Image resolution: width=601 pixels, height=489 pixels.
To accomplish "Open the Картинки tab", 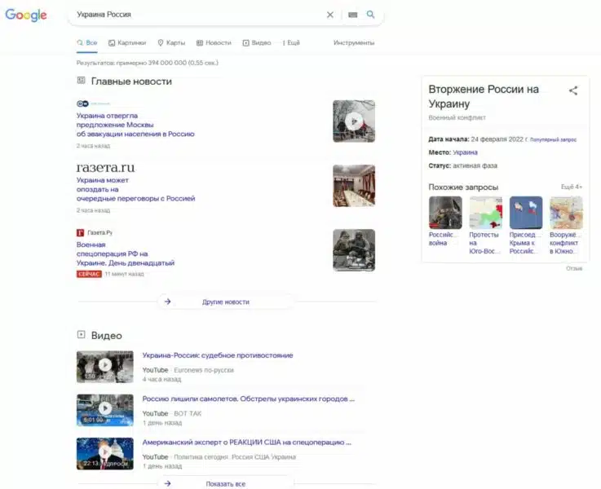I will [x=126, y=42].
